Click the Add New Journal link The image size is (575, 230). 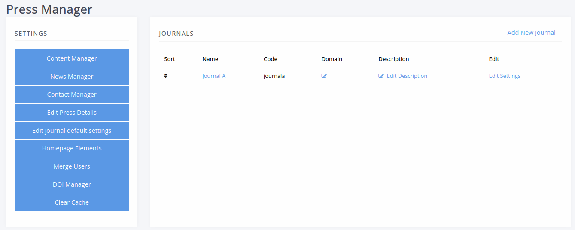pos(531,33)
